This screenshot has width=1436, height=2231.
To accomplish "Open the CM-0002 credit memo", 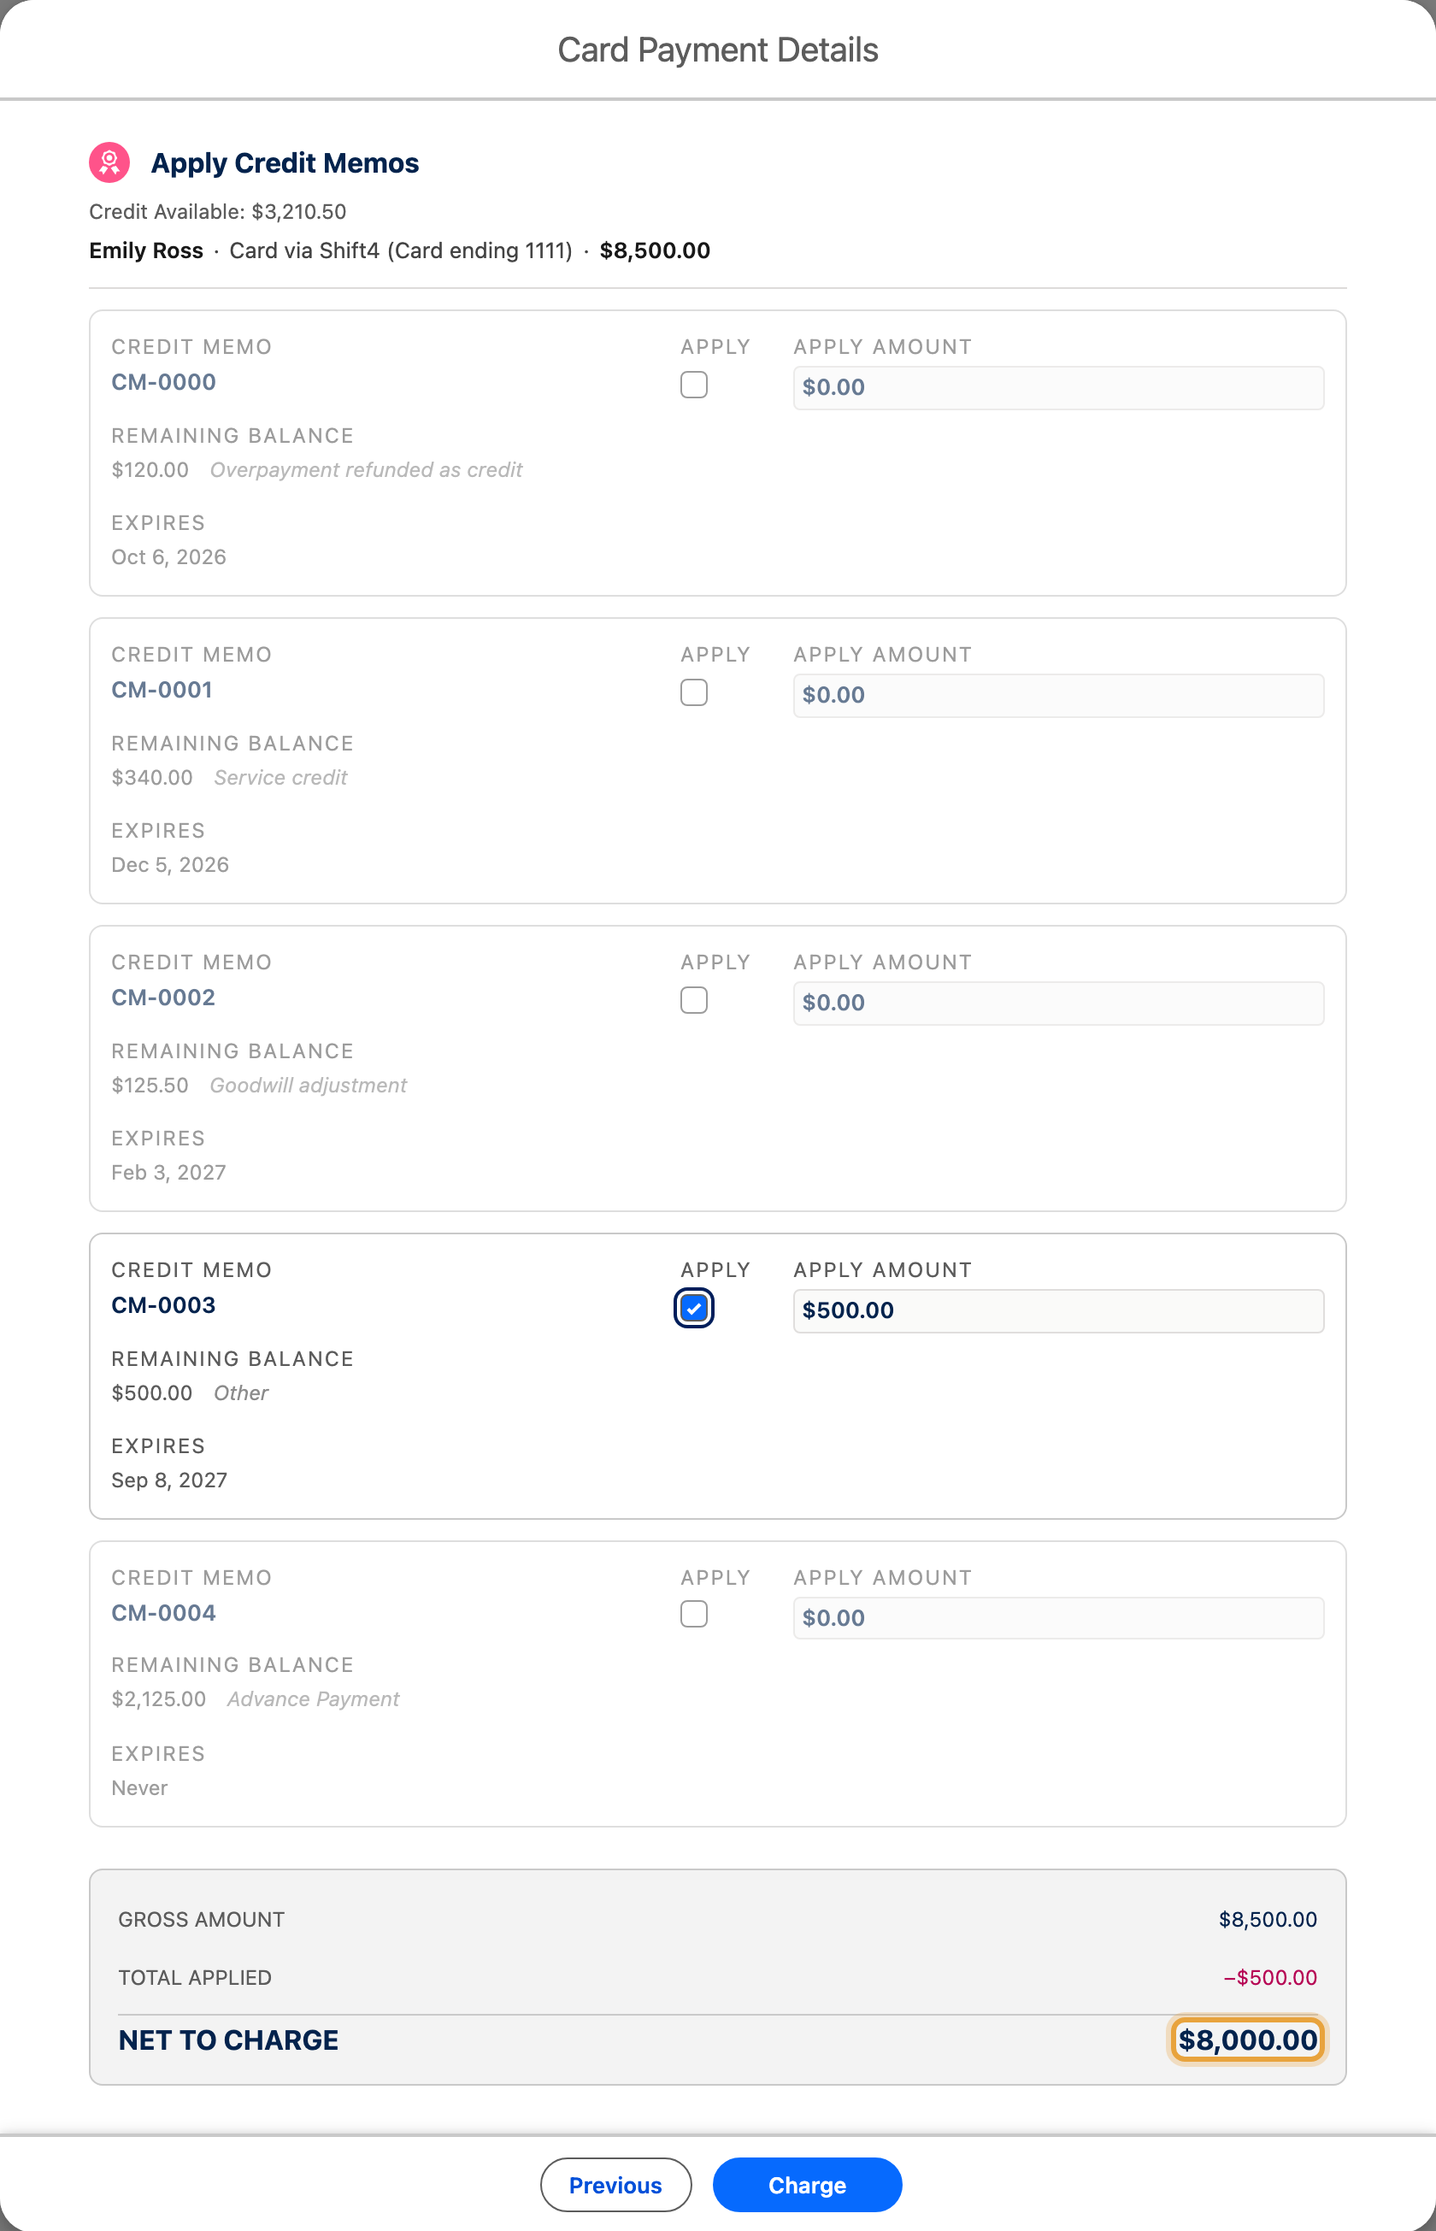I will point(163,998).
